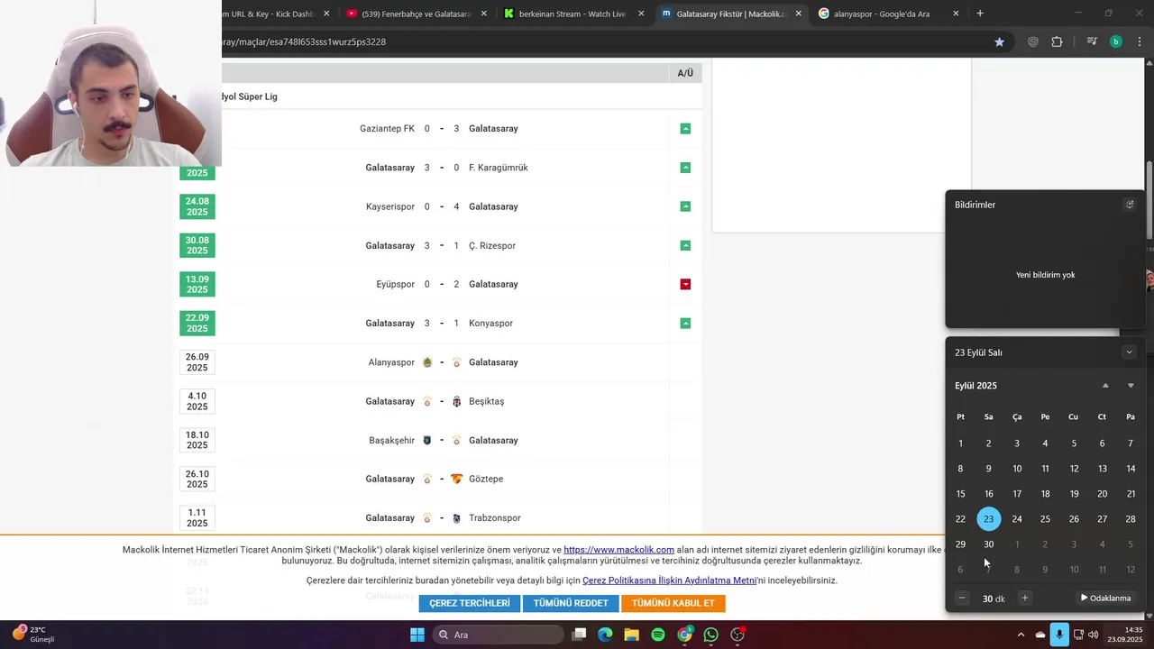The width and height of the screenshot is (1154, 649).
Task: Click green A/Ü indicator for F. Karagümrük match
Action: (x=685, y=168)
